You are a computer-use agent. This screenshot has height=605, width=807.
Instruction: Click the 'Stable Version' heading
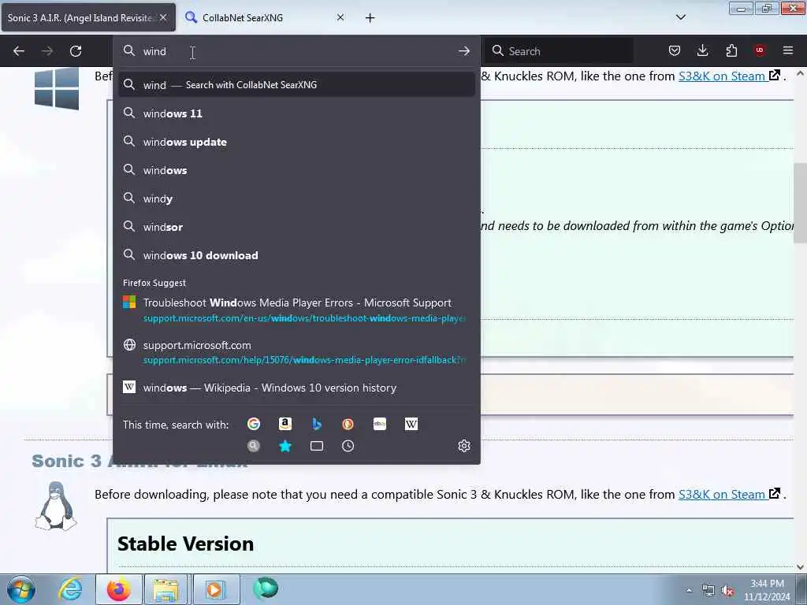click(x=185, y=544)
